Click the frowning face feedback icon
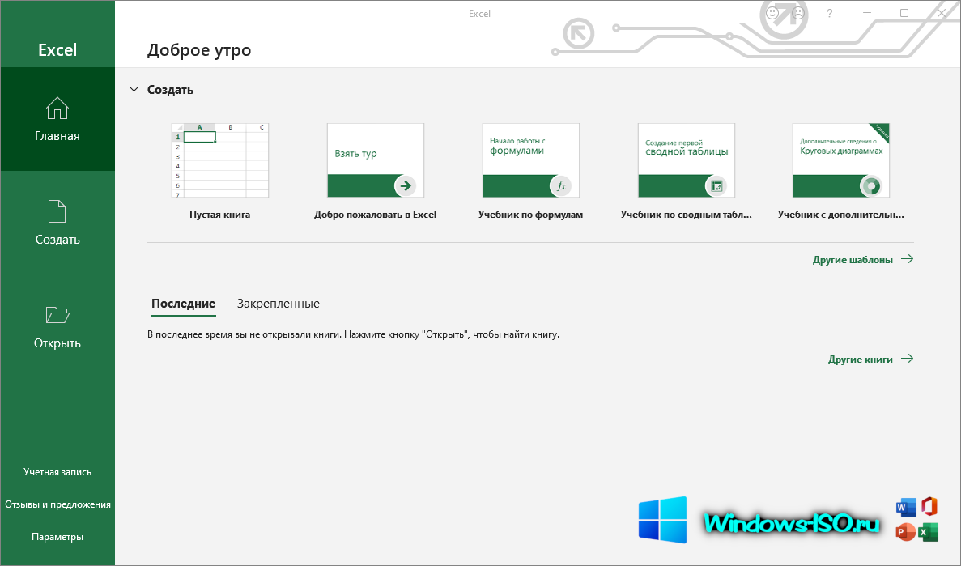961x566 pixels. (798, 13)
